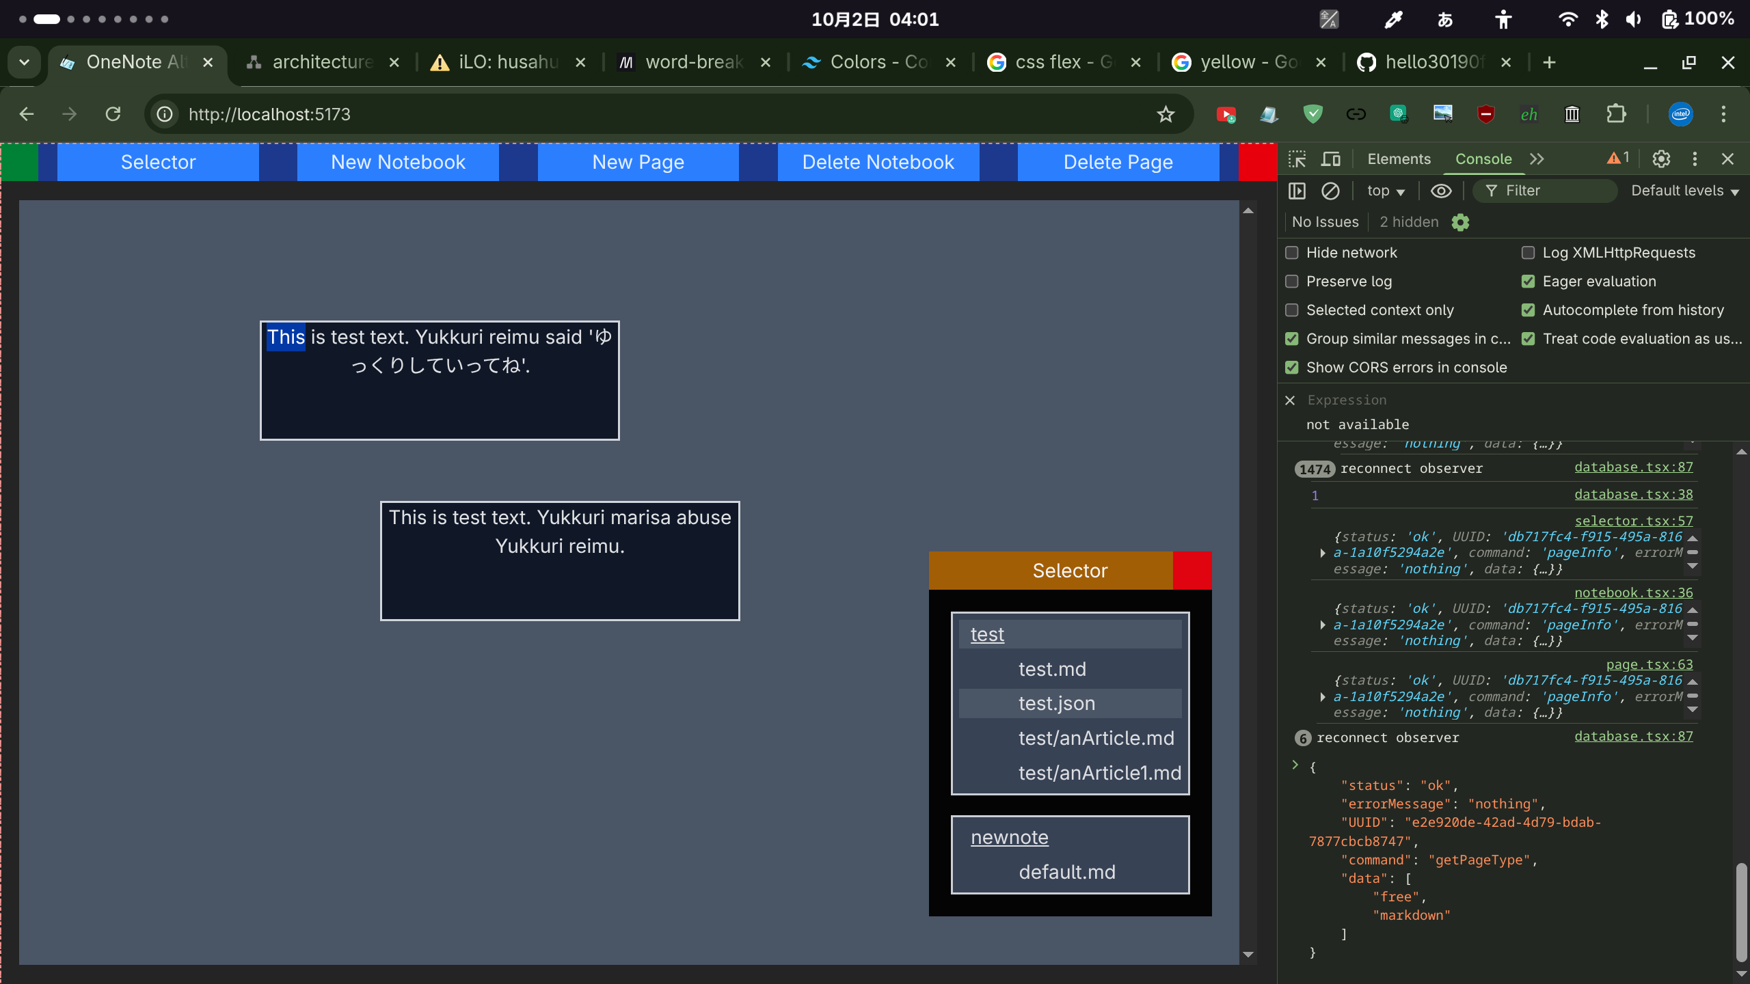Click the red square in the Selector panel header
Screen dimensions: 1750x984
point(1192,571)
